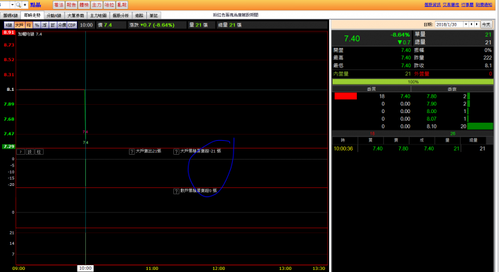The image size is (499, 272).
Task: Click the 外盤量 label
Action: click(421, 74)
